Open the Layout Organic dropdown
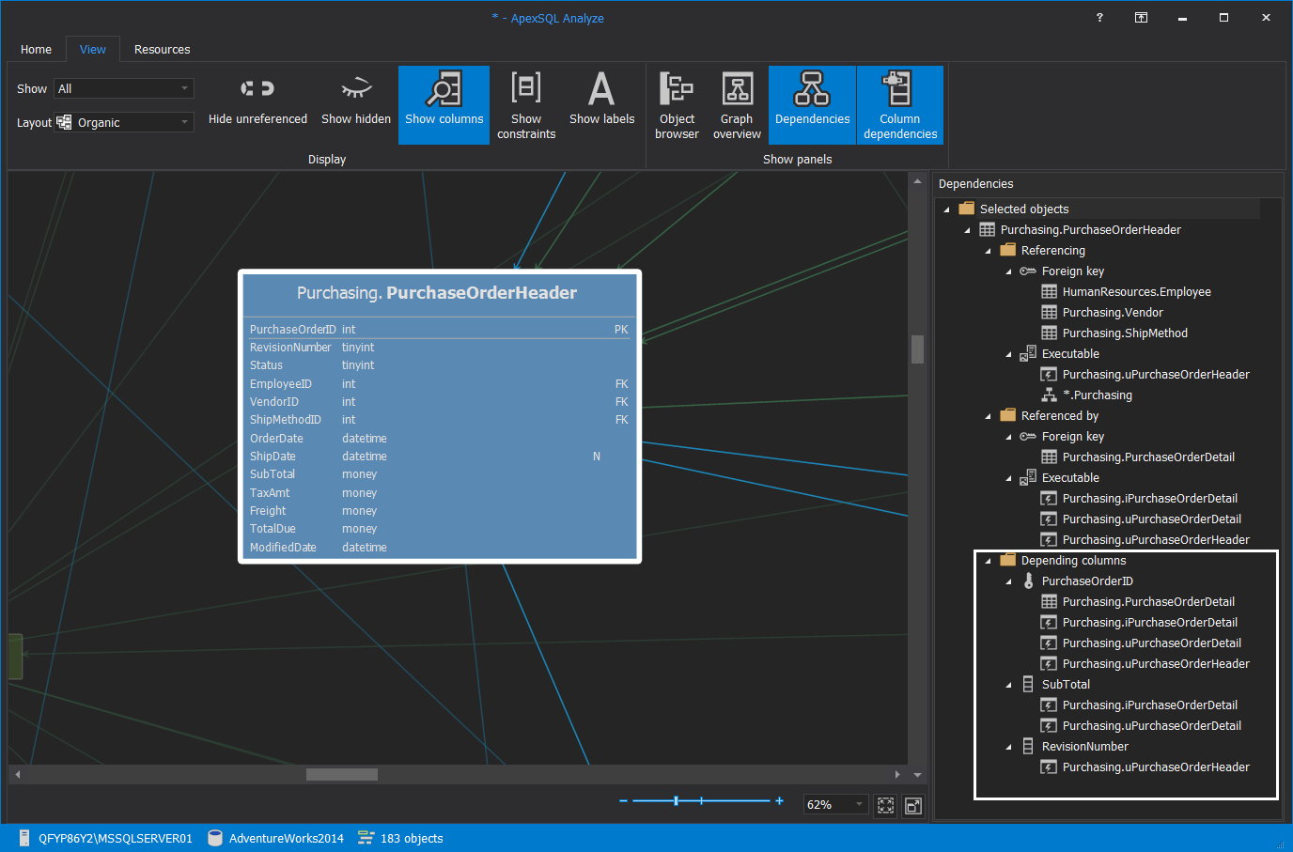 coord(123,123)
